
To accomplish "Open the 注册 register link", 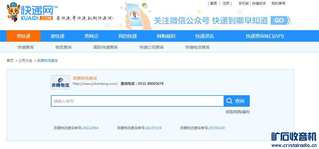I will point(226,3).
